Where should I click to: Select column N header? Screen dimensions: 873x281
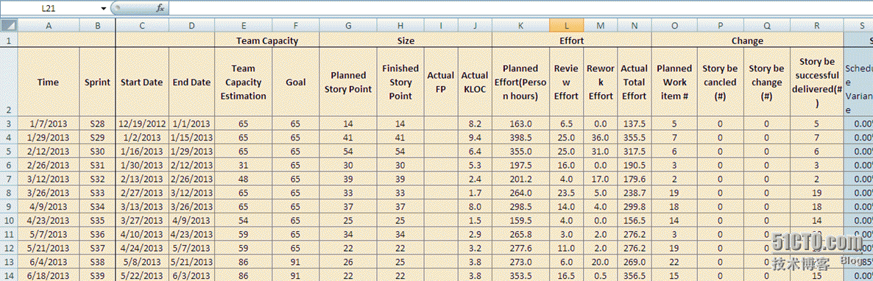click(x=635, y=26)
